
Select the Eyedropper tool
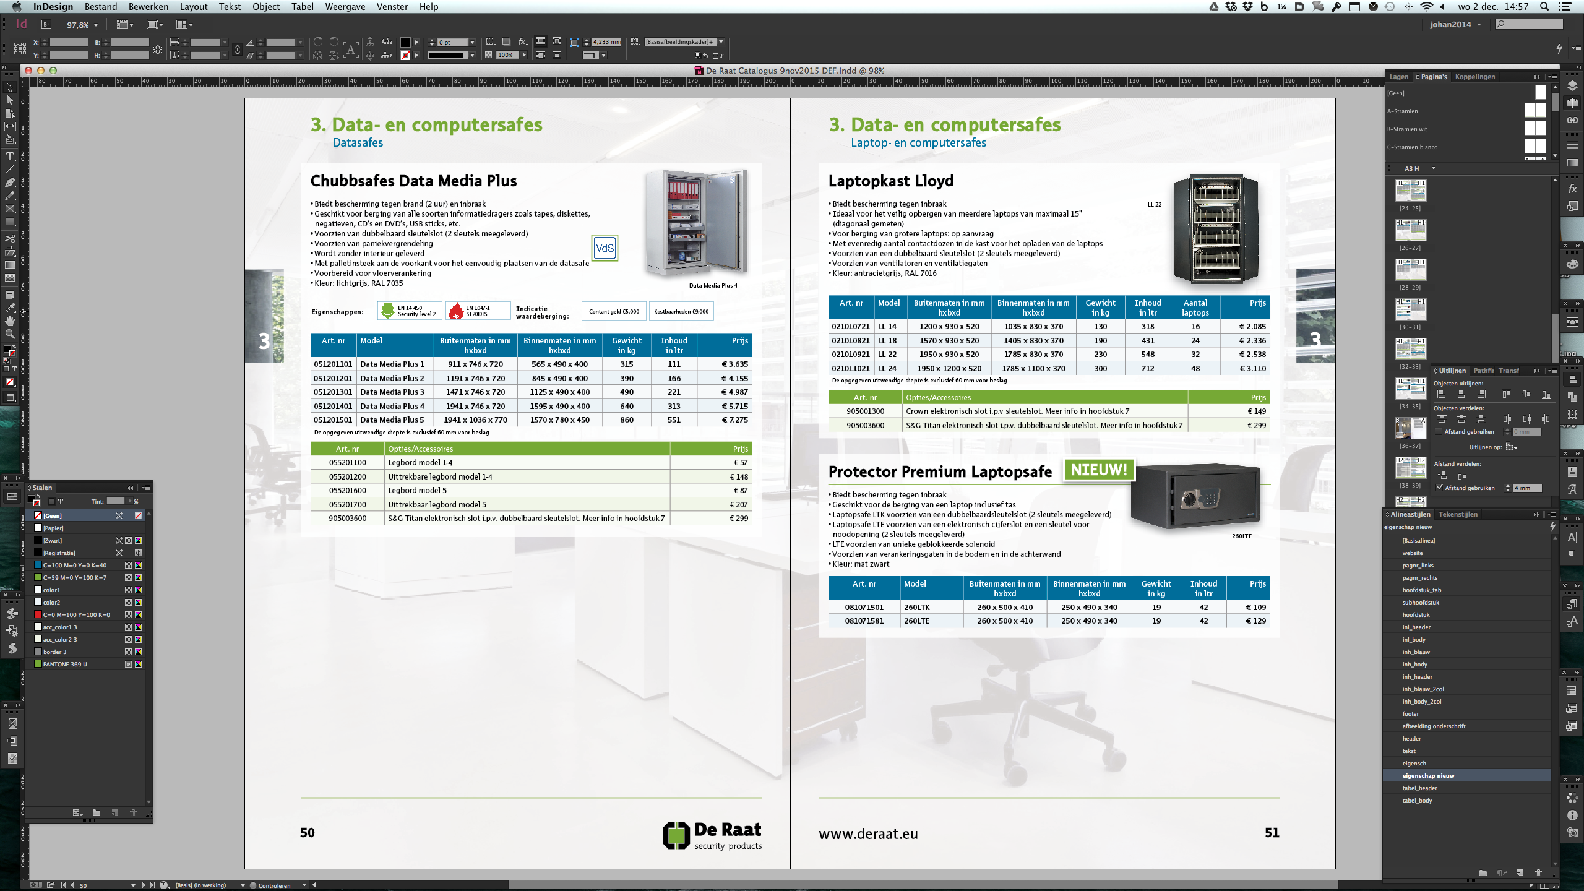pyautogui.click(x=10, y=308)
